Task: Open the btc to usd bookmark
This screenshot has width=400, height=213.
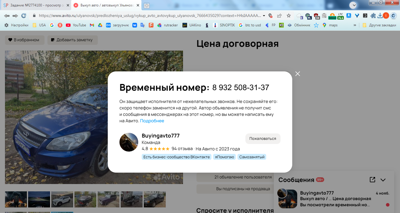Action: coord(250,25)
